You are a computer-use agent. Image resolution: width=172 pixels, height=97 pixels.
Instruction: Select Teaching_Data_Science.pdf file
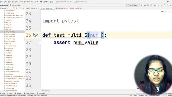(14, 15)
